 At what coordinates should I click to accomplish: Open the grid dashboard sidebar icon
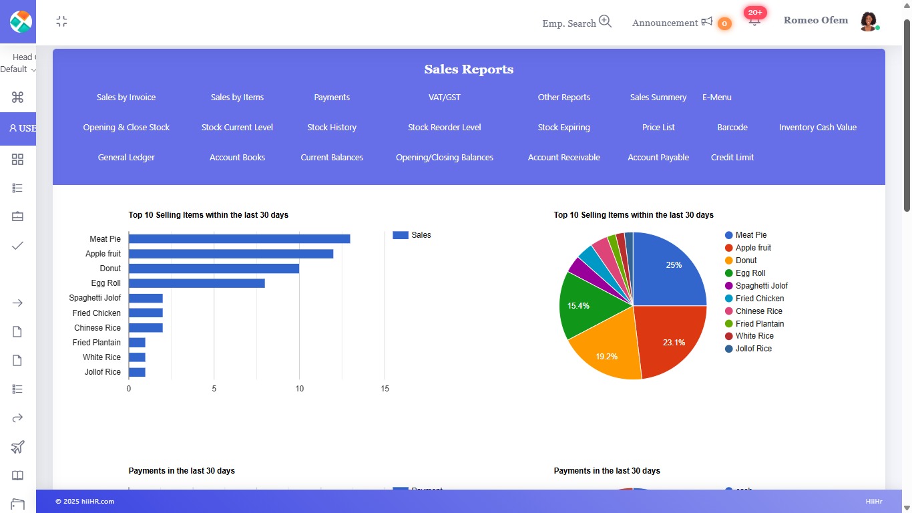click(x=18, y=159)
